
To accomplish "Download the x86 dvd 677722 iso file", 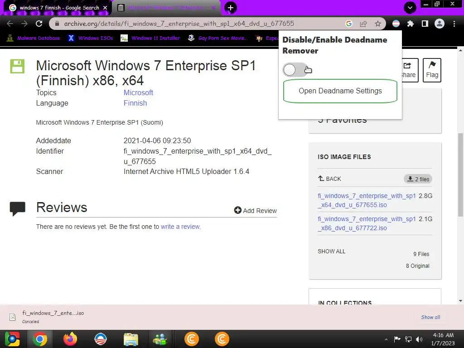I will click(367, 223).
